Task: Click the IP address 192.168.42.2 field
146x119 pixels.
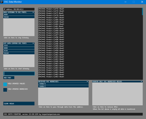Action: [x=19, y=9]
